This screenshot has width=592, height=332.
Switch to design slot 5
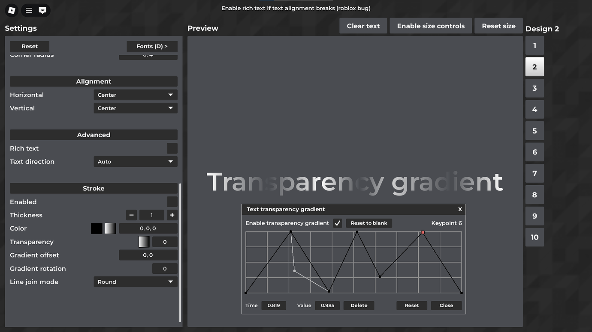coord(535,130)
